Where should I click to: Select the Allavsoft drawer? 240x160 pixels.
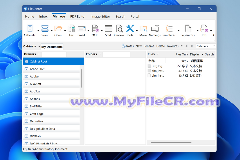coord(51,84)
